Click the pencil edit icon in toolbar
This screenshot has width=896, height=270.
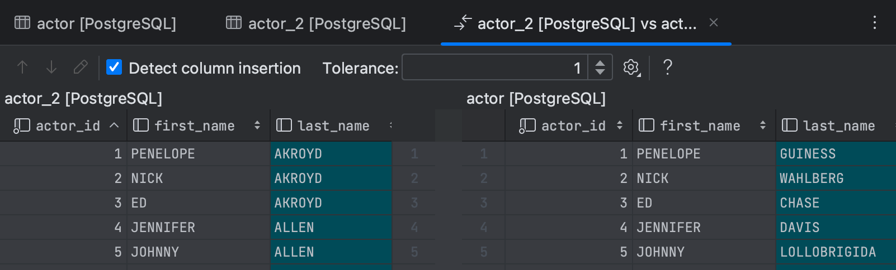(x=81, y=67)
